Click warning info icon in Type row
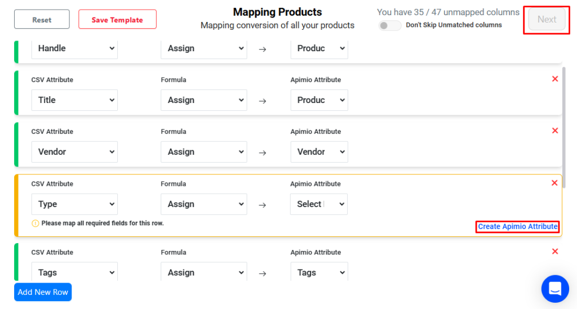577x309 pixels. [35, 223]
